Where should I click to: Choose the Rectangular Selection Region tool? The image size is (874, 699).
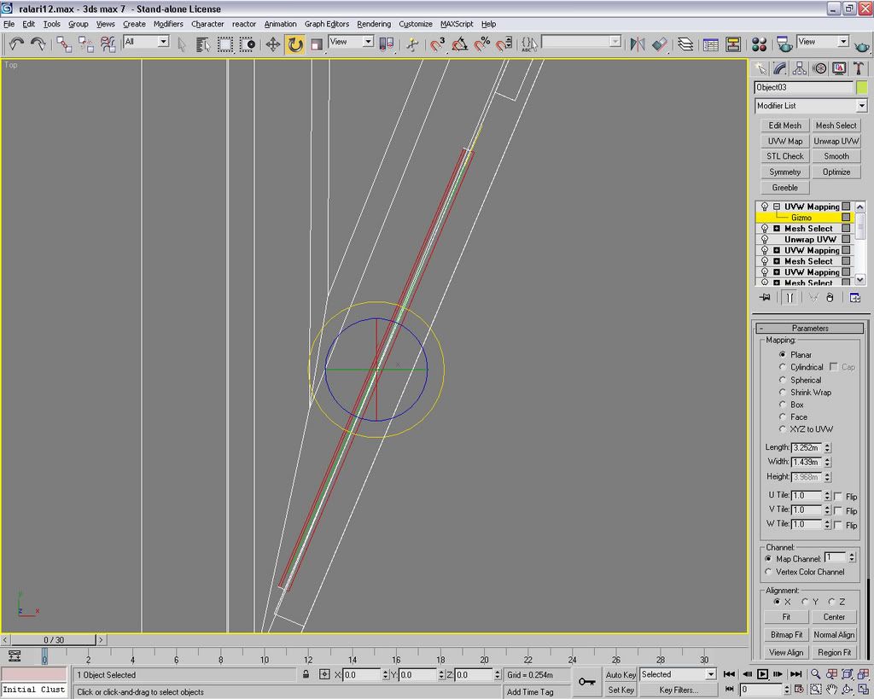(225, 44)
